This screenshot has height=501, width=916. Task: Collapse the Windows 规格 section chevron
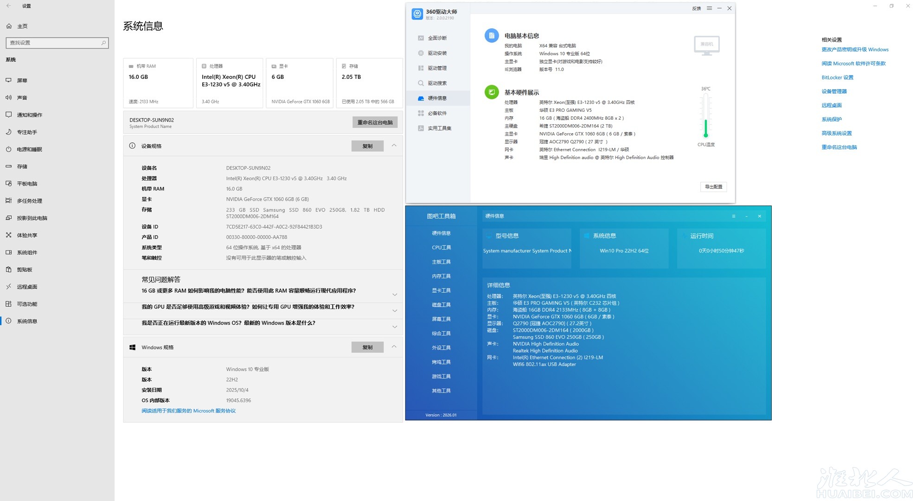pyautogui.click(x=394, y=347)
